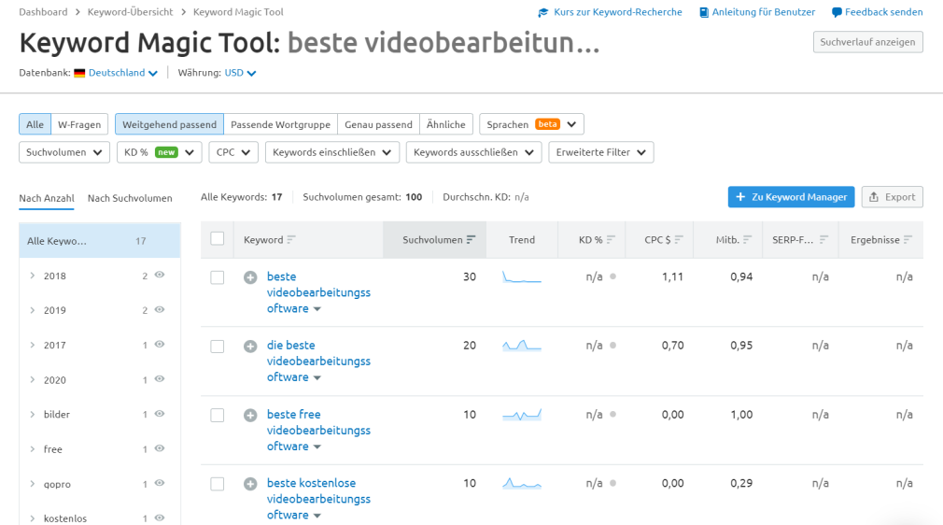
Task: Click the Zu Keyword Manager button
Action: click(x=792, y=197)
